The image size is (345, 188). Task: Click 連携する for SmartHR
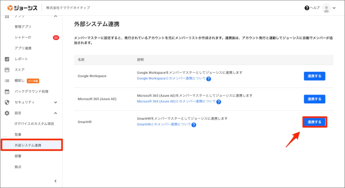tap(315, 122)
